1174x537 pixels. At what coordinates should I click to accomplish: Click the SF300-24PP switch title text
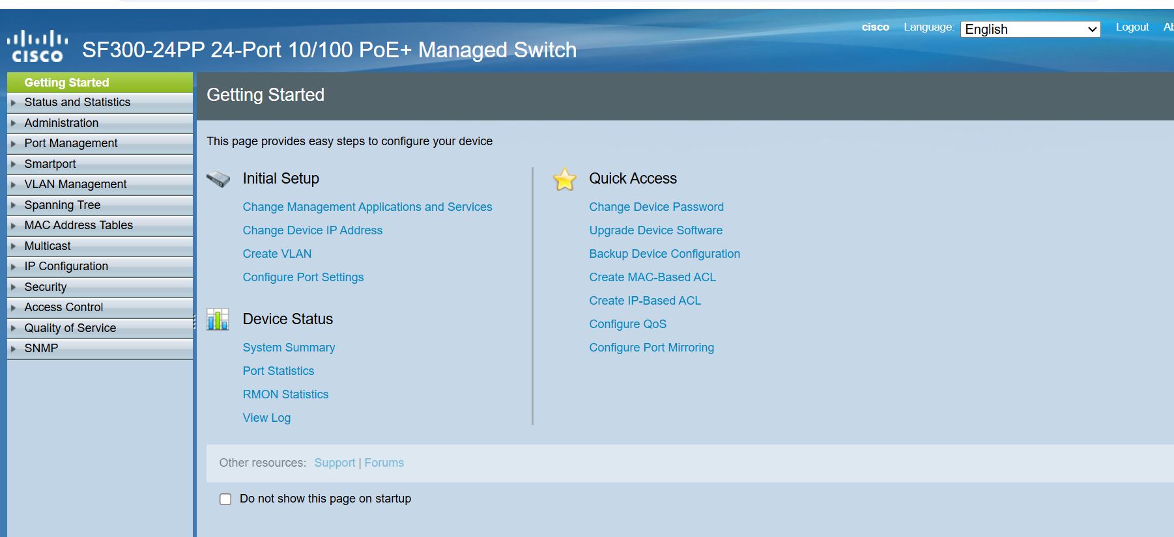click(329, 50)
